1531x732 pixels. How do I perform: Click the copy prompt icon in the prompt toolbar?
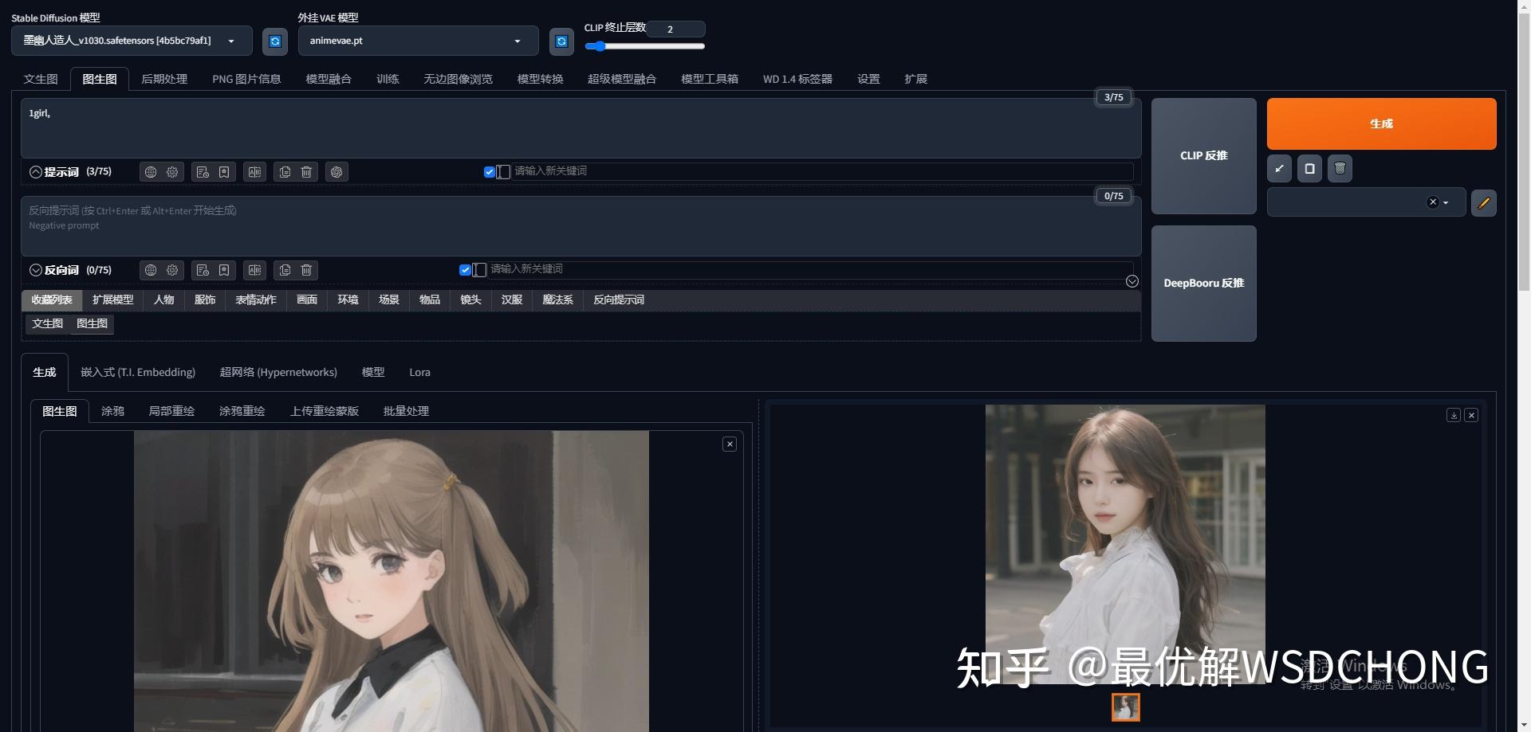(x=285, y=172)
